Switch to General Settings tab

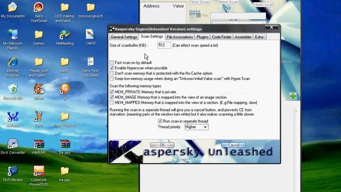pyautogui.click(x=124, y=37)
